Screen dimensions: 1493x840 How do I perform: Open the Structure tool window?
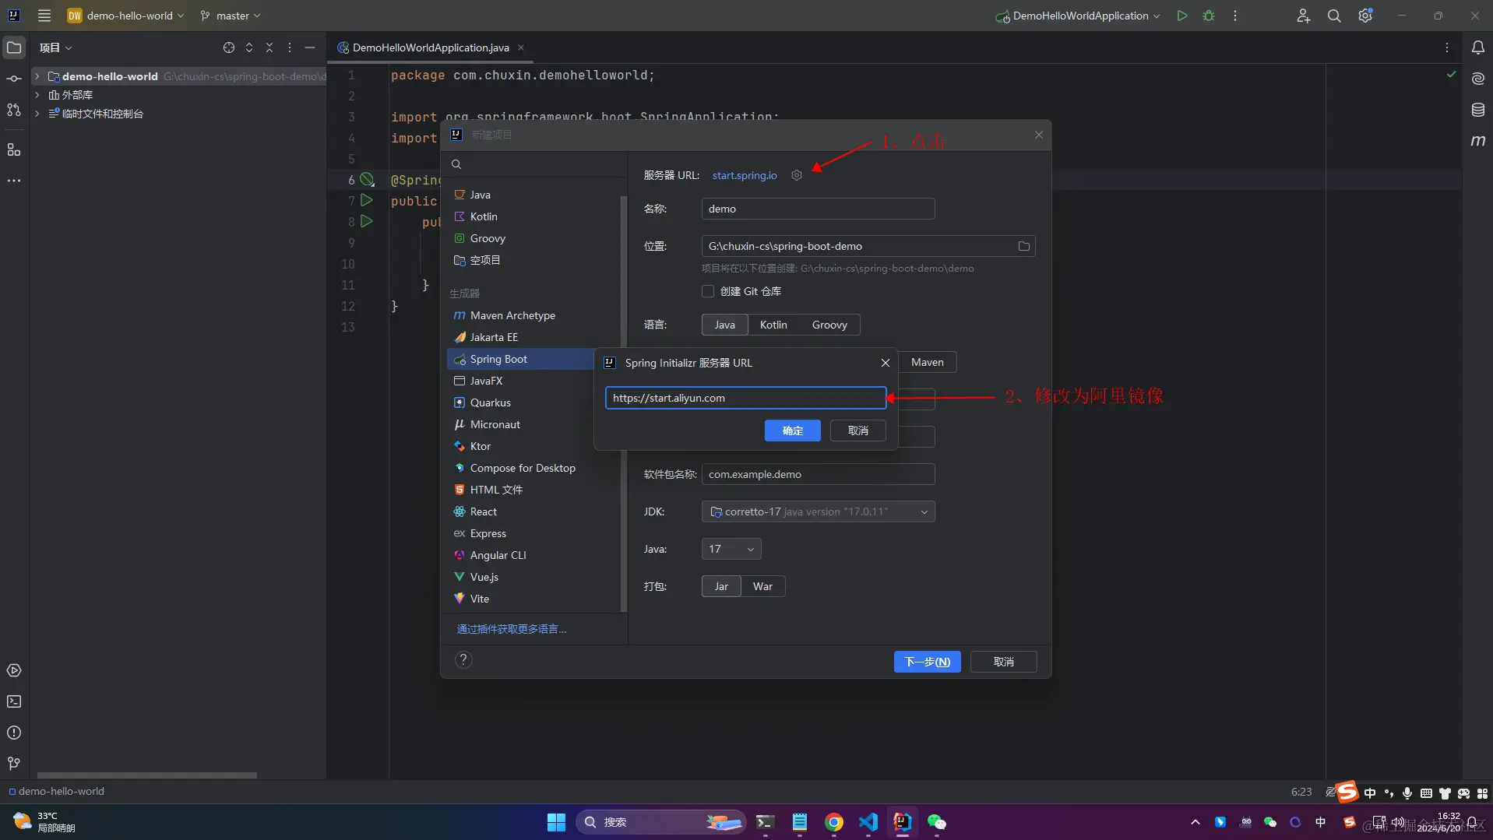tap(14, 149)
